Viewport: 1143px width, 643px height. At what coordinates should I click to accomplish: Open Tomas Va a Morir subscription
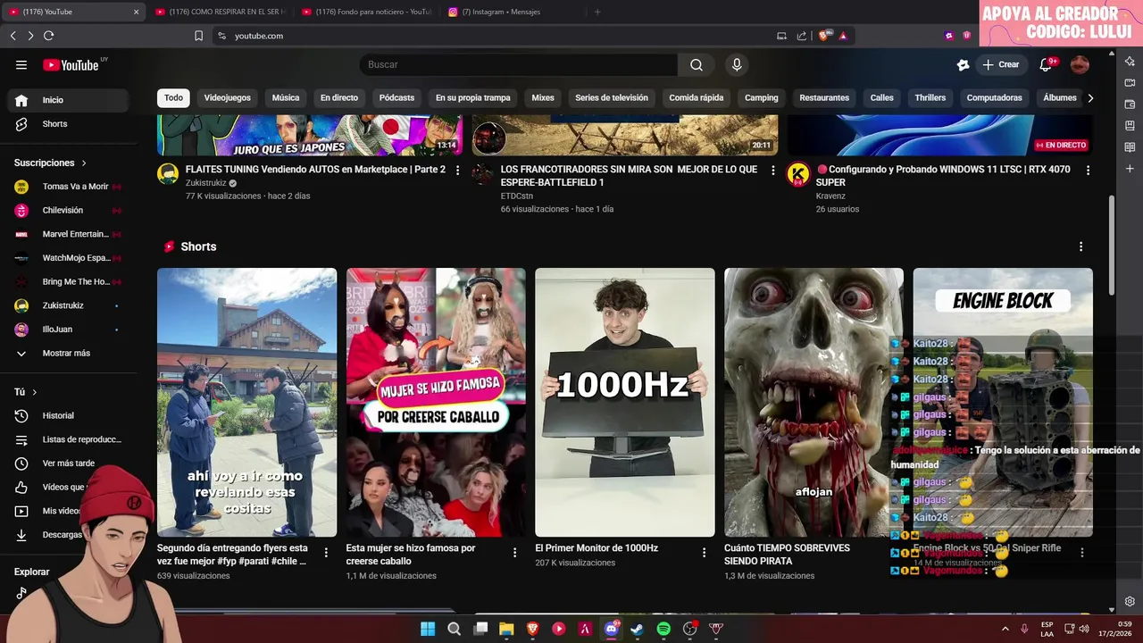[x=68, y=187]
